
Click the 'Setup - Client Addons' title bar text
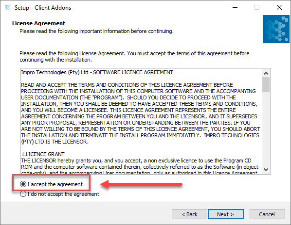click(43, 8)
